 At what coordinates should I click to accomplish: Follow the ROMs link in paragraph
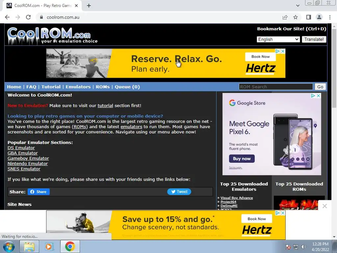click(80, 127)
